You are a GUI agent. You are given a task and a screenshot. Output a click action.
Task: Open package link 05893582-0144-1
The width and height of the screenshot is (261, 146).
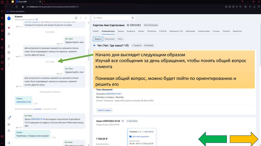[114, 94]
